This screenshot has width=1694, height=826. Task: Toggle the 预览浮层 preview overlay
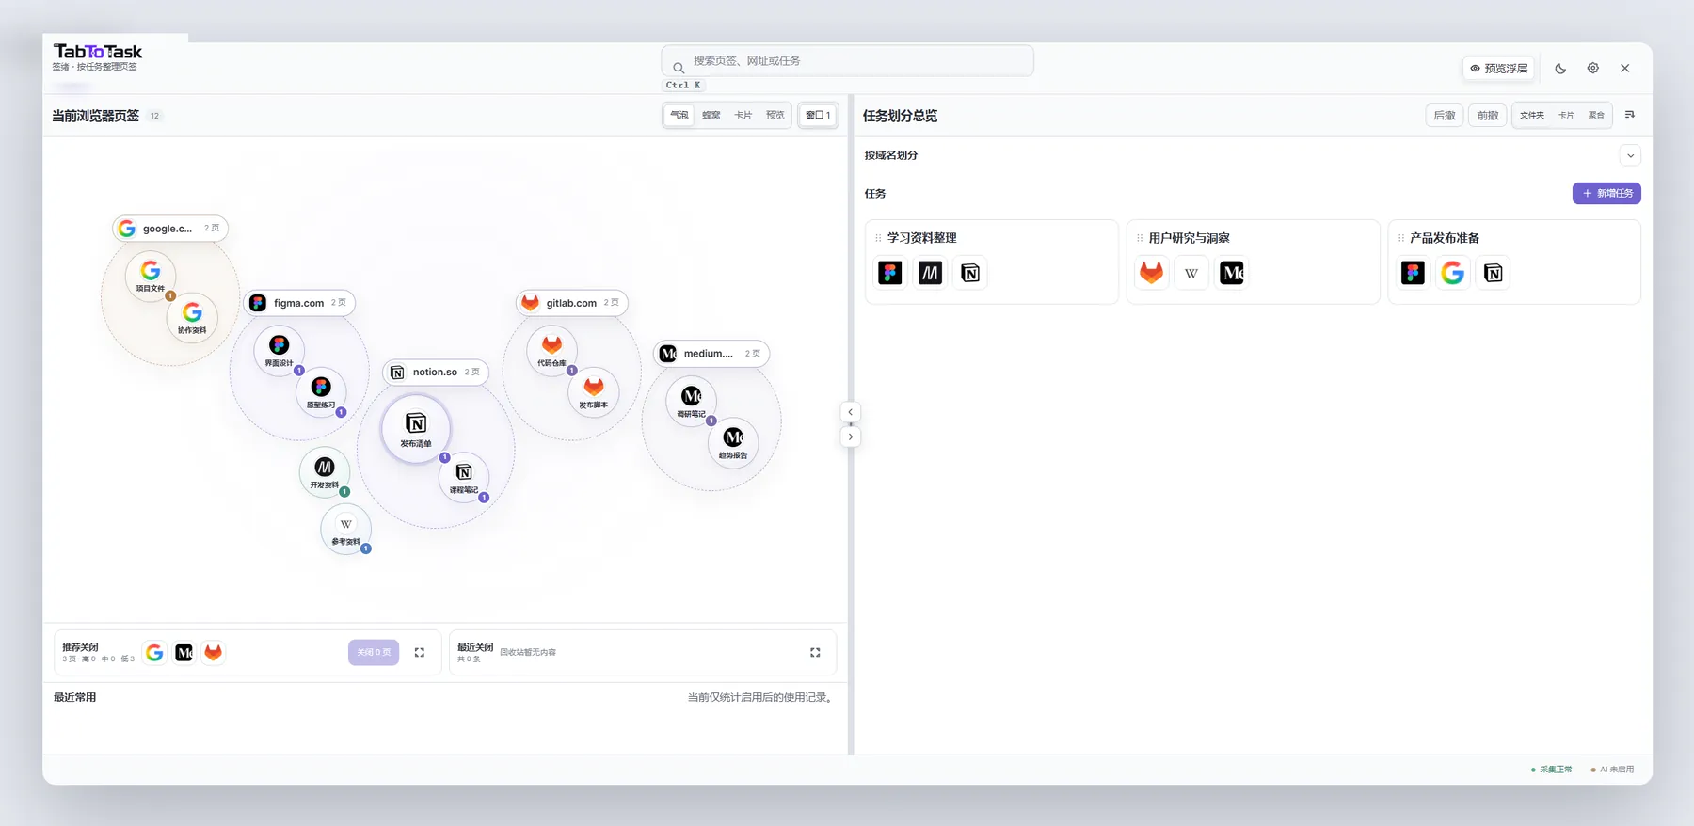tap(1499, 68)
